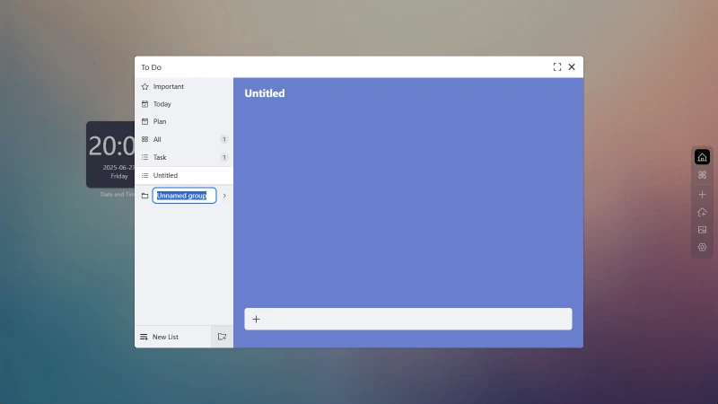
Task: Click the plus icon in task field
Action: (256, 320)
